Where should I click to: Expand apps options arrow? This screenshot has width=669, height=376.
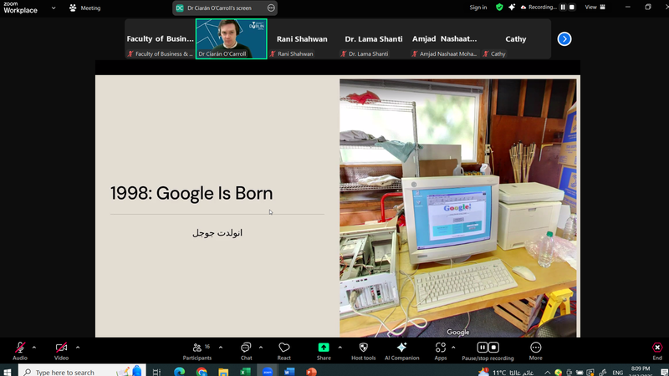(453, 348)
